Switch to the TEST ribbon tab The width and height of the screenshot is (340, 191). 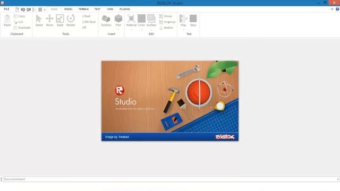click(x=97, y=9)
